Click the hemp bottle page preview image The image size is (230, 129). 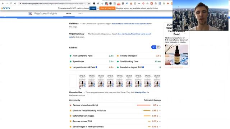point(176,55)
